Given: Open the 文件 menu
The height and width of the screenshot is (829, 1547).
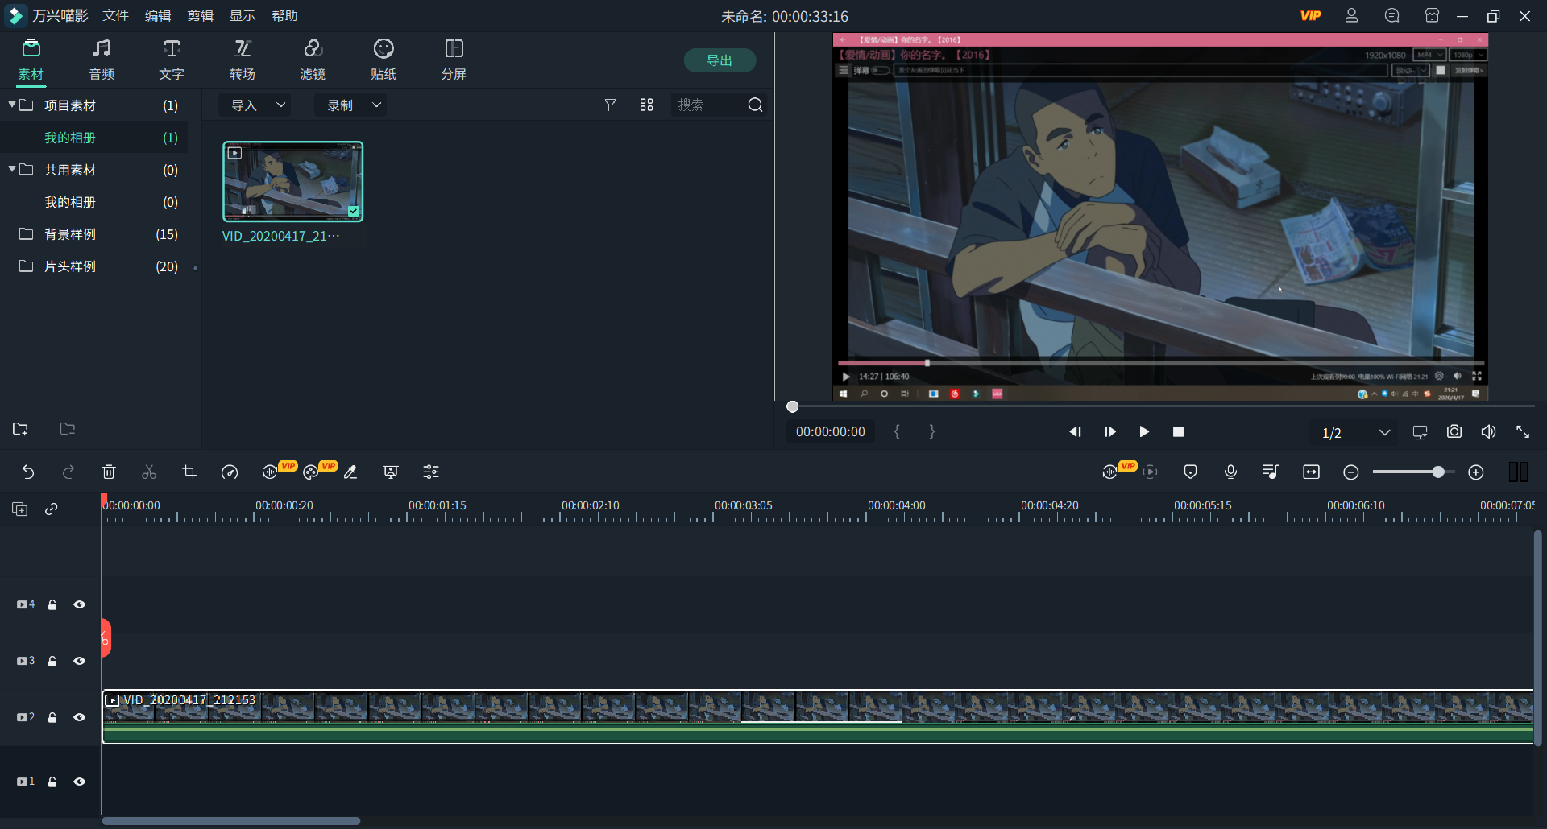Looking at the screenshot, I should click(115, 16).
